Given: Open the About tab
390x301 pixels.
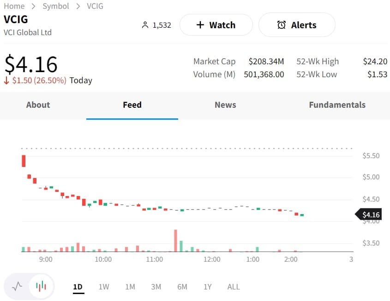Looking at the screenshot, I should pos(38,105).
